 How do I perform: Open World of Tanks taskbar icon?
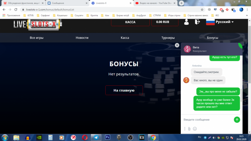tap(119, 137)
